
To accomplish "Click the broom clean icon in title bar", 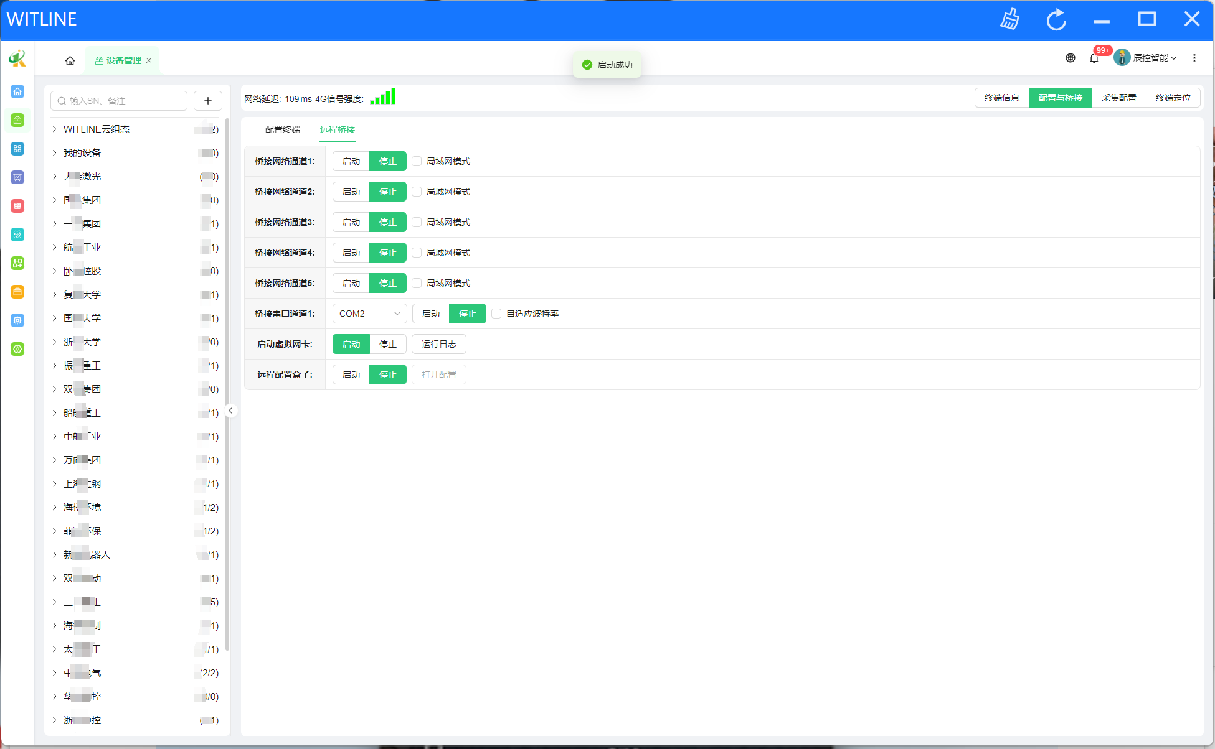I will click(1009, 19).
